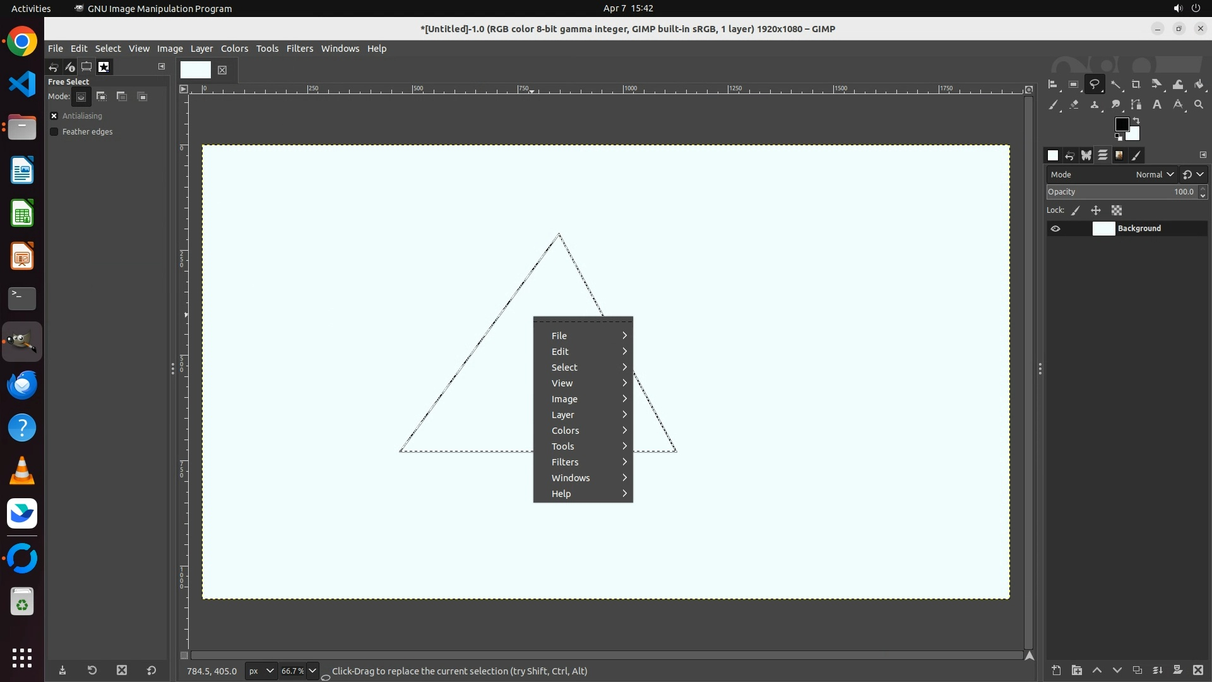Screen dimensions: 1212x682
Task: Select the Crop tool
Action: (1136, 85)
